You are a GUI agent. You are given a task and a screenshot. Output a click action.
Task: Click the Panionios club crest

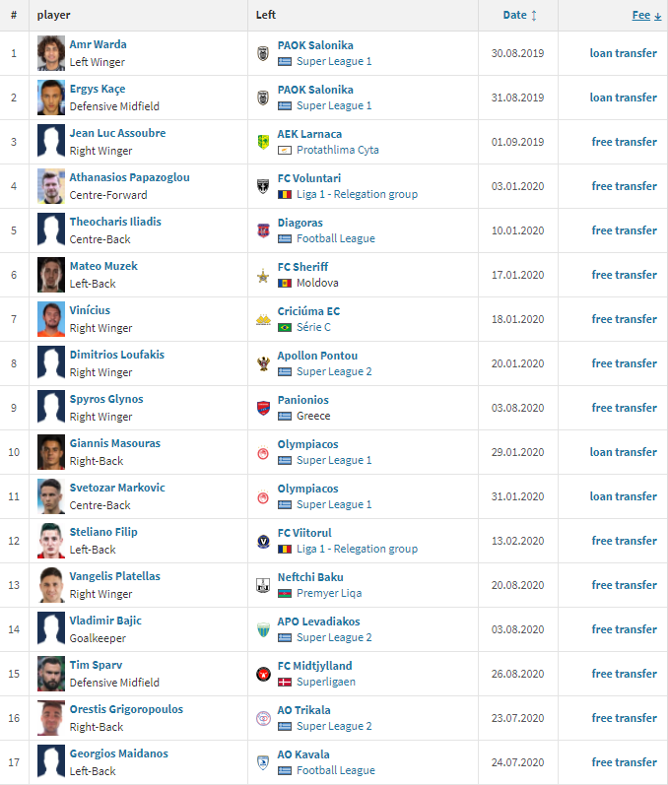click(263, 408)
